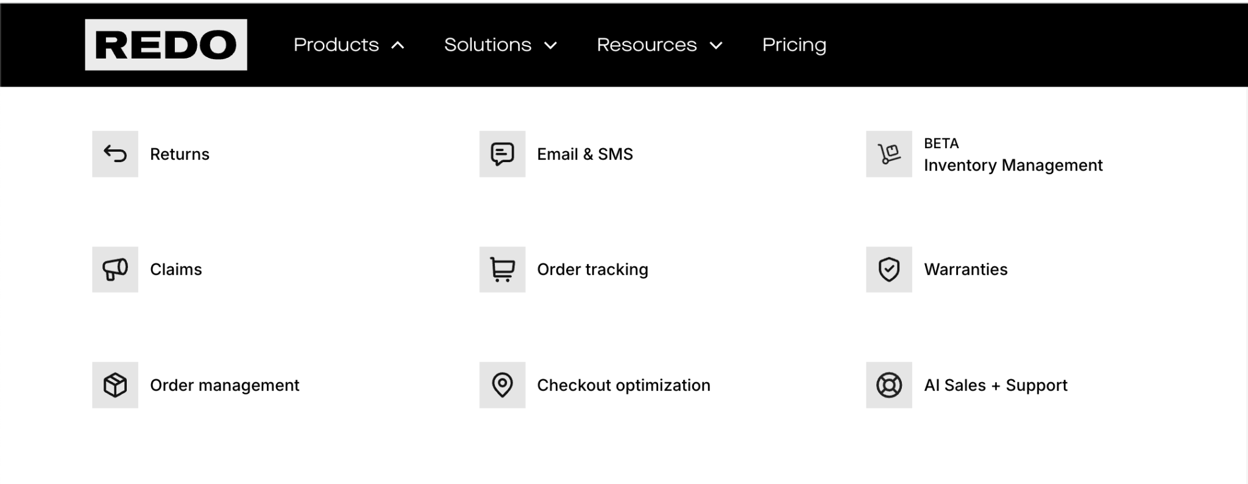
Task: Click the Warranties shield icon
Action: (x=888, y=269)
